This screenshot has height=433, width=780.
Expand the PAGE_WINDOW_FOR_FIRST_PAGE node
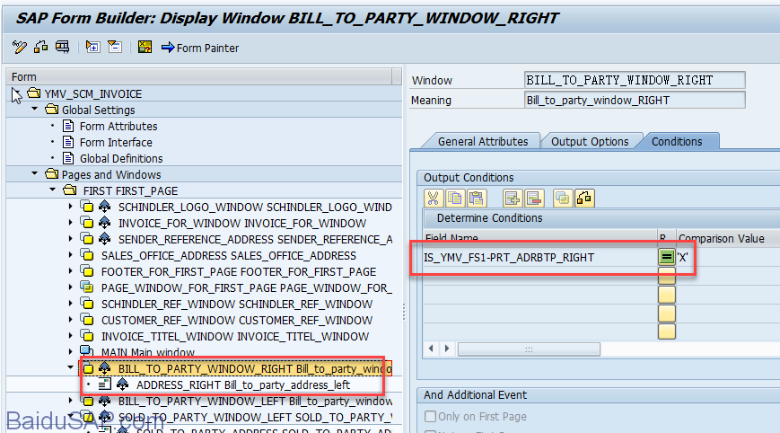[x=70, y=287]
